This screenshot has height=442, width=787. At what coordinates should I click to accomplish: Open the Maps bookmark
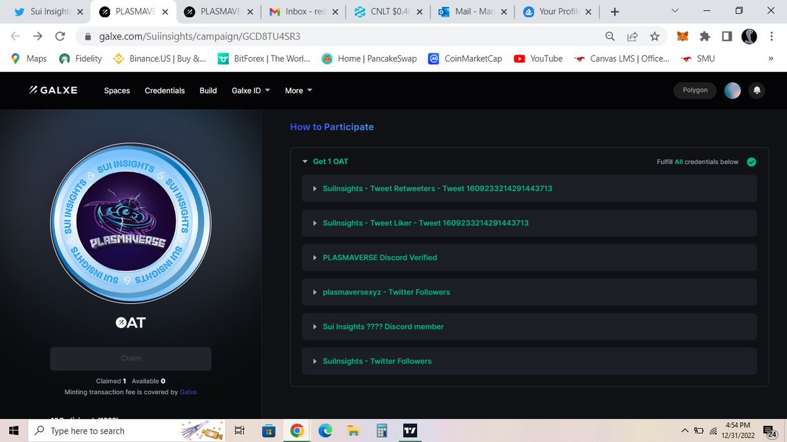(x=29, y=58)
